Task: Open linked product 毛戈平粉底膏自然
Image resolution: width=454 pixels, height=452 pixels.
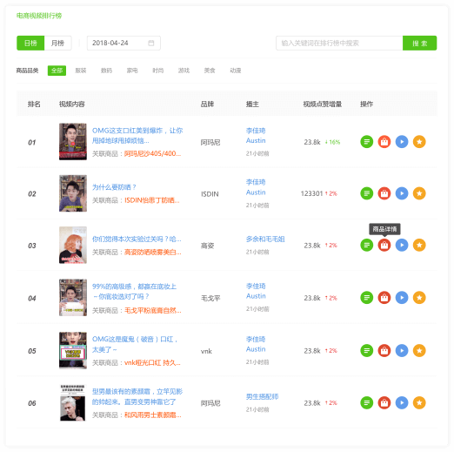Action: (x=153, y=310)
